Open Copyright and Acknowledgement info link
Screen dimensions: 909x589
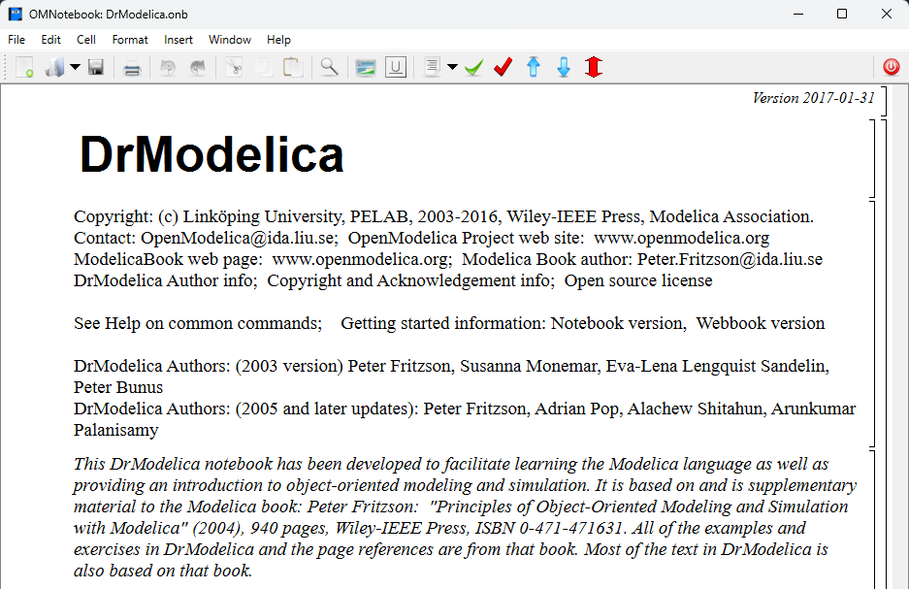408,280
